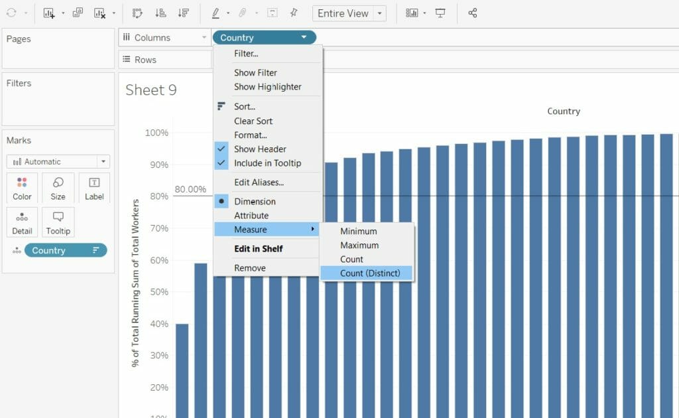Click detail icon beside Country pill
Image resolution: width=679 pixels, height=418 pixels.
coord(17,250)
